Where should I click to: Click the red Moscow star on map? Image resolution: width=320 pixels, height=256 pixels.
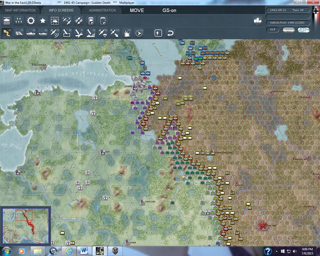tap(262, 224)
